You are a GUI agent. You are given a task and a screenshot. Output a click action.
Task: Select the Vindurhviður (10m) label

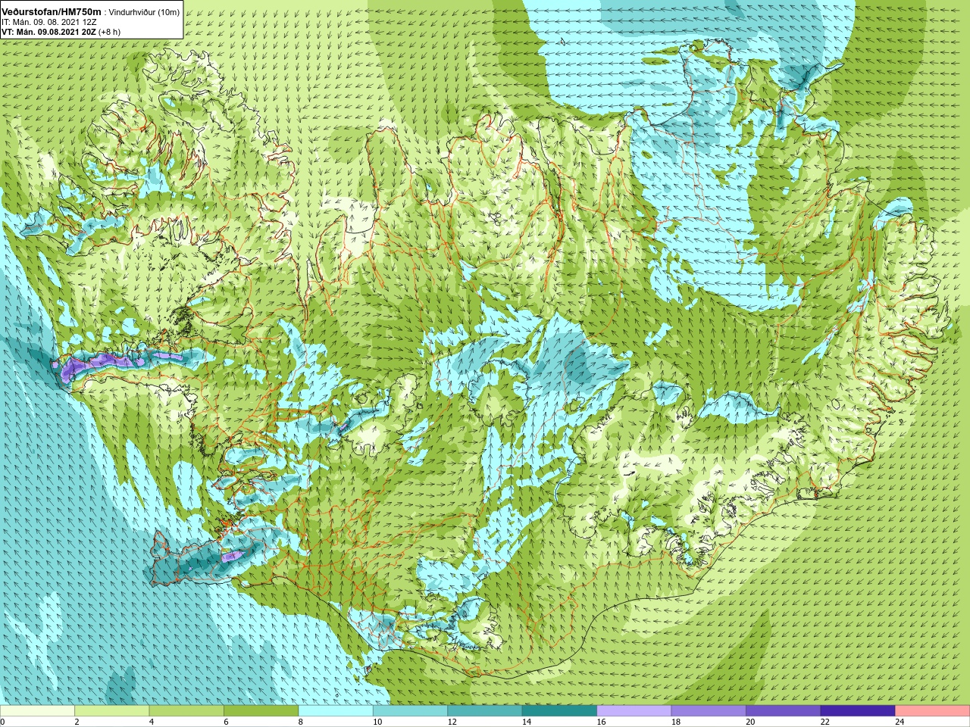tap(145, 13)
